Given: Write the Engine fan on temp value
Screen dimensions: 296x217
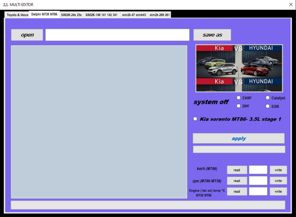Looking at the screenshot, I should [278, 191].
